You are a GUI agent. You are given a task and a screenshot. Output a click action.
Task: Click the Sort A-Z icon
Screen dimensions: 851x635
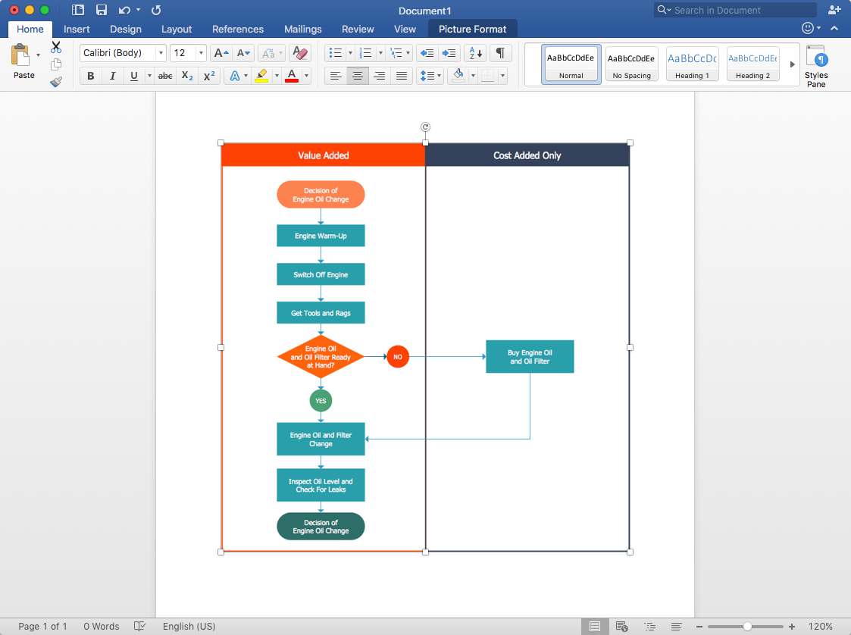tap(475, 53)
